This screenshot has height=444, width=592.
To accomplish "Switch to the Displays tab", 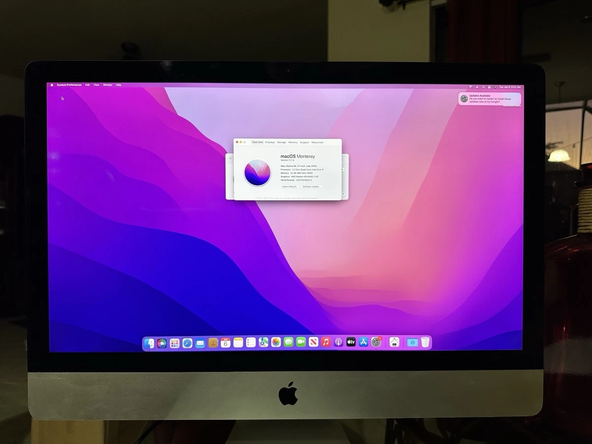I will tap(269, 142).
